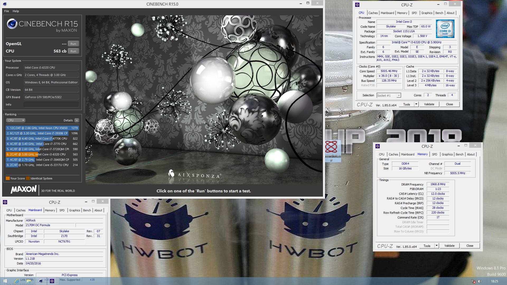Click Tools button in CPU-Z CPU window
Viewport: 507px width, 285px height.
tap(407, 104)
